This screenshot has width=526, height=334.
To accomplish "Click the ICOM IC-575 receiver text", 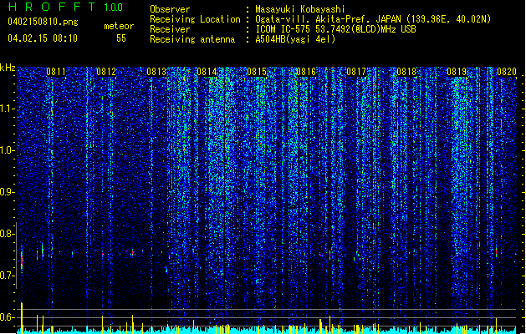I will coord(335,29).
